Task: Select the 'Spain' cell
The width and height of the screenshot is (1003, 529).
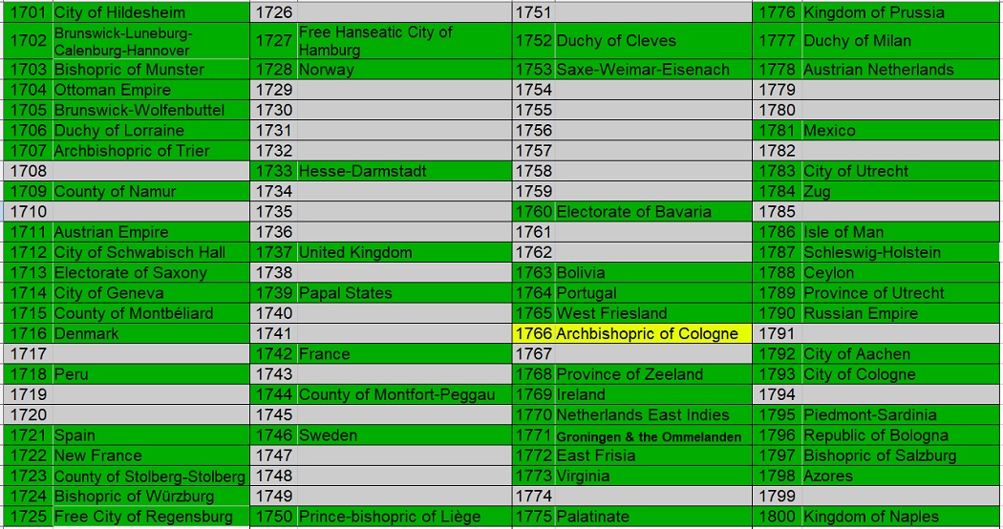Action: 150,435
